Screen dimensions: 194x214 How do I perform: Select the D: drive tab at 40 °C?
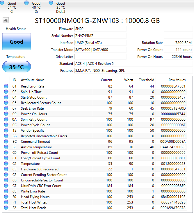pyautogui.click(x=36, y=7)
